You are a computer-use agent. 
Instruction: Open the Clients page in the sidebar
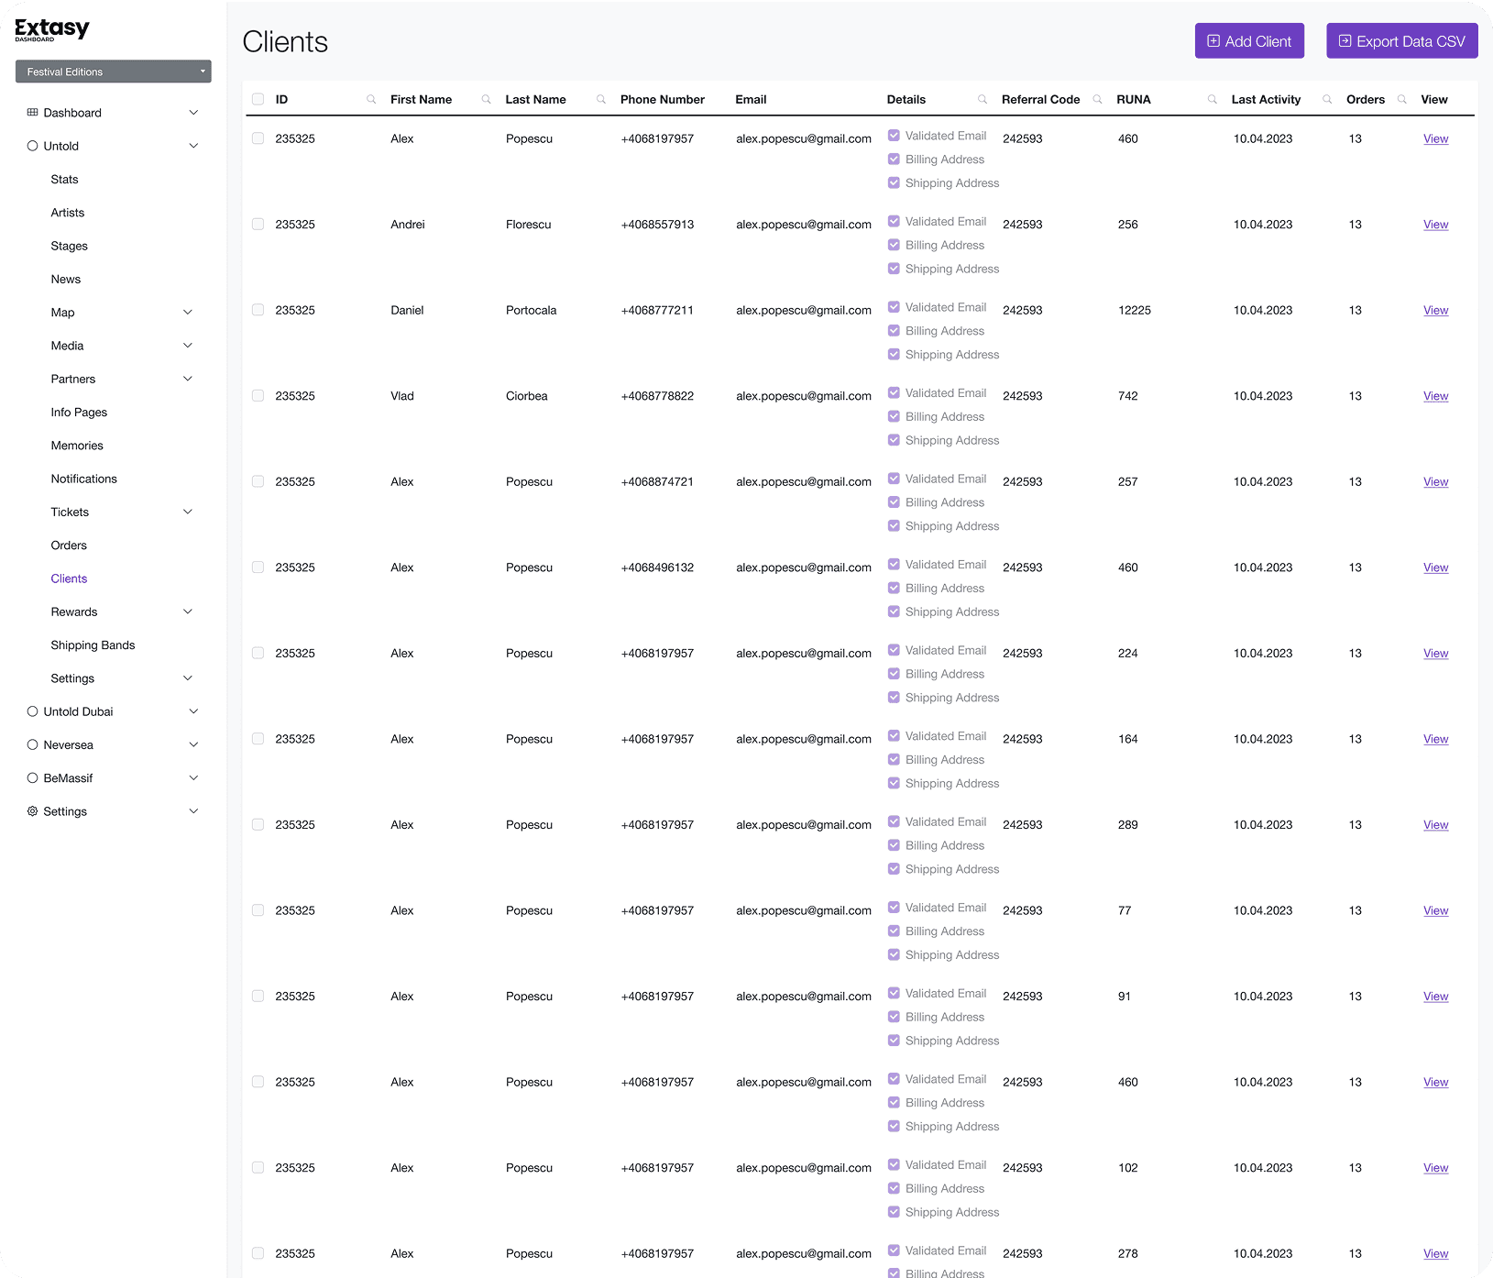[69, 578]
